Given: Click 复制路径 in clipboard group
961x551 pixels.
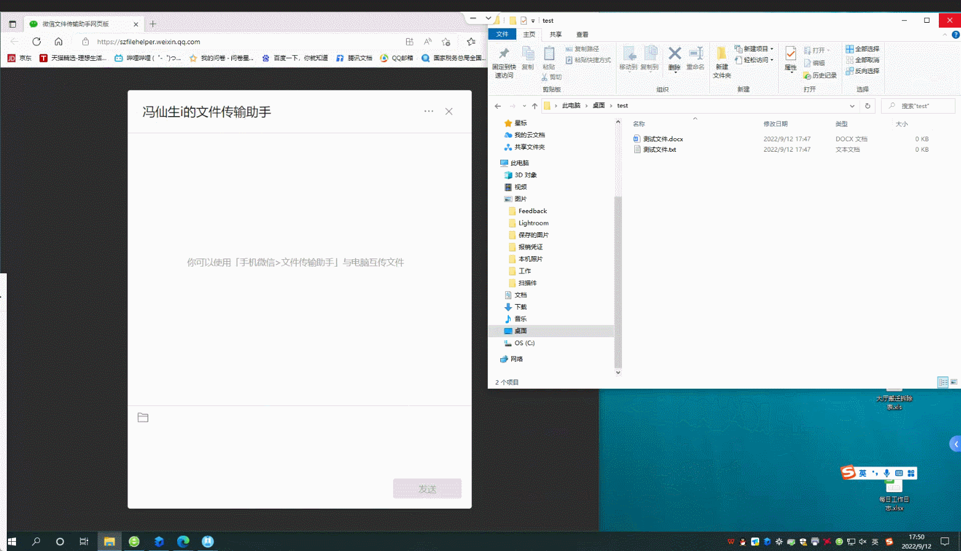Looking at the screenshot, I should 582,49.
